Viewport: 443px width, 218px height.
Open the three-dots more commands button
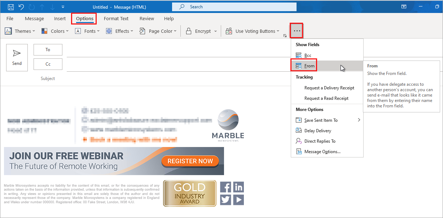(297, 31)
